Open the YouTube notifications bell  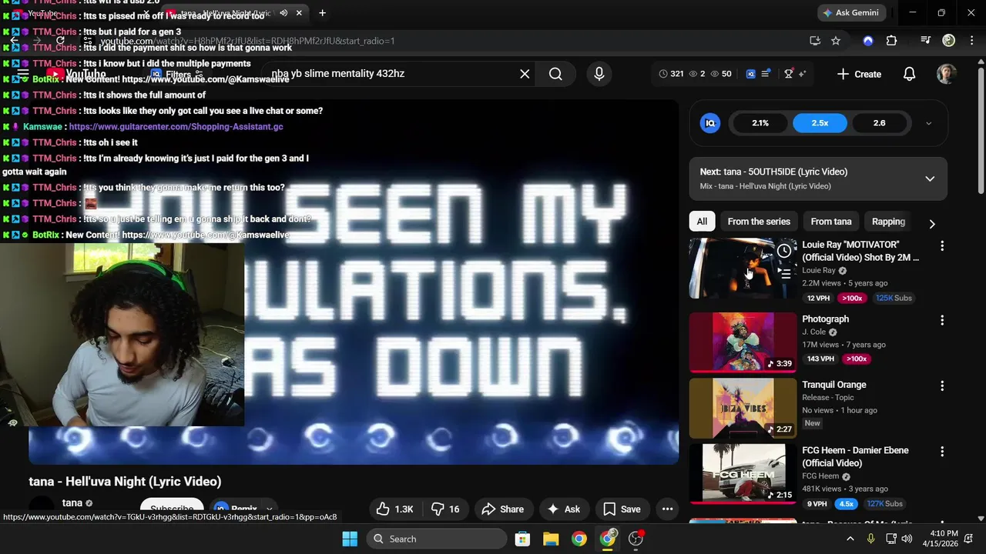click(x=909, y=74)
